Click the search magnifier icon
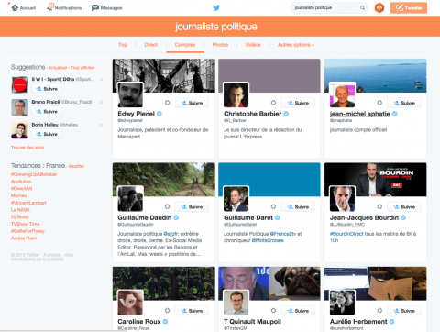Screen dimensions: 440x332 click(362, 7)
